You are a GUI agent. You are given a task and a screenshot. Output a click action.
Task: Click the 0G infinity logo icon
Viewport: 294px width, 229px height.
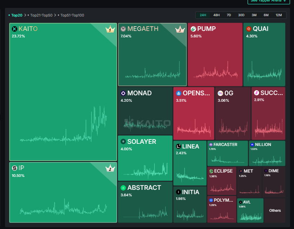point(220,93)
